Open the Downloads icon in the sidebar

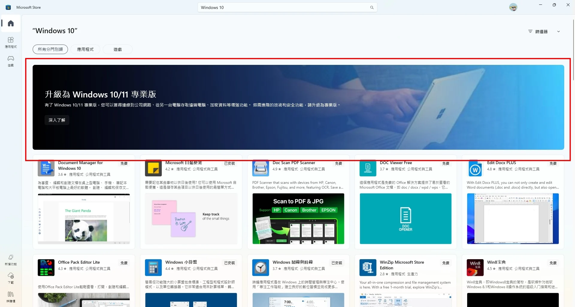(x=11, y=278)
